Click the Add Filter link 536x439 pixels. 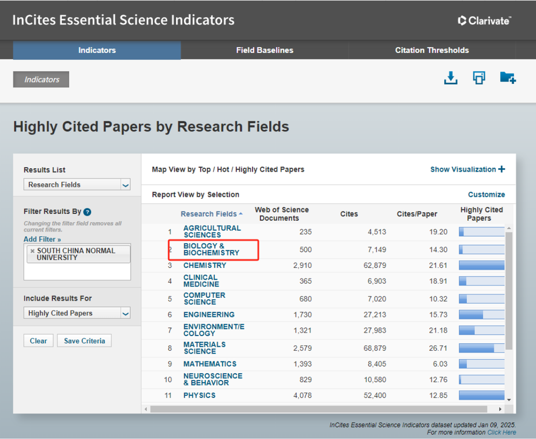[42, 239]
